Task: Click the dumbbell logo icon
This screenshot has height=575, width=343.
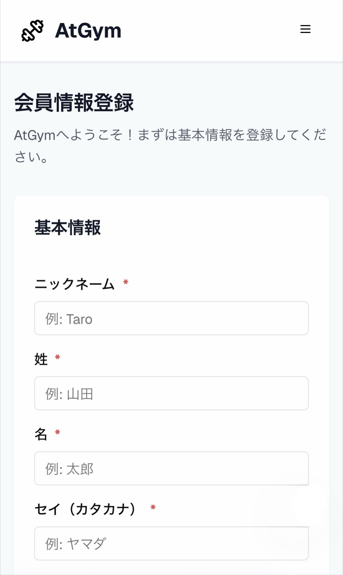Action: 32,30
